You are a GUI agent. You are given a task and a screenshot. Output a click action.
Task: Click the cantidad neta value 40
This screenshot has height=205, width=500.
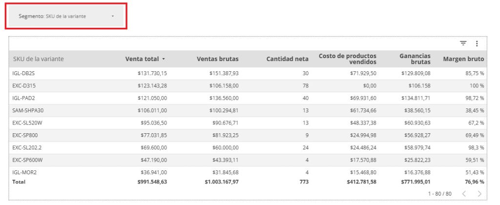tap(306, 98)
